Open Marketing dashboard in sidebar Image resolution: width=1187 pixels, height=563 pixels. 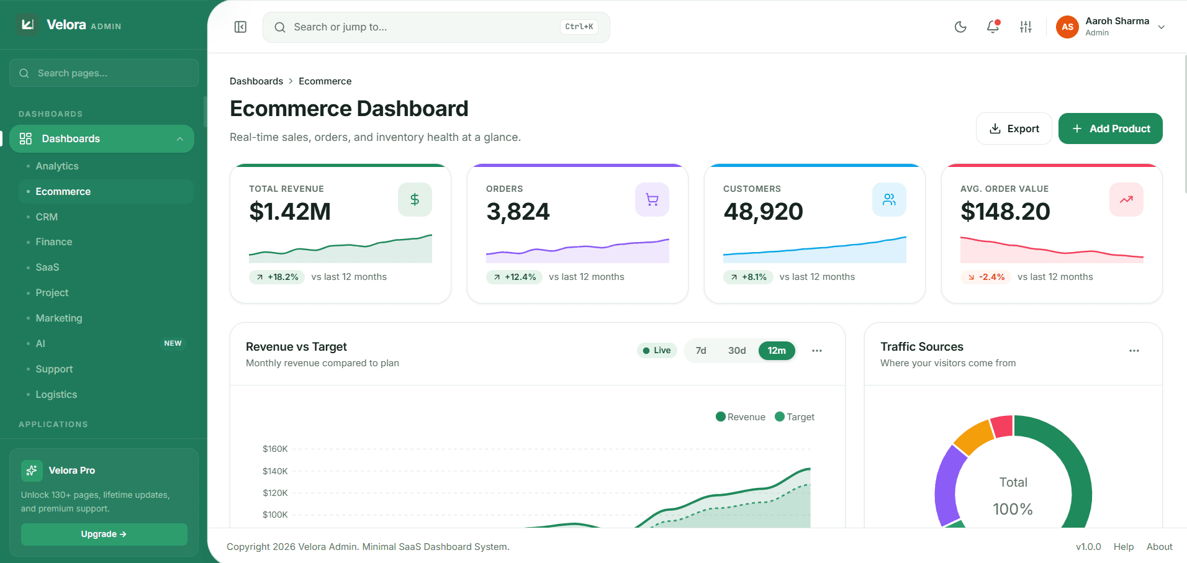coord(106,318)
